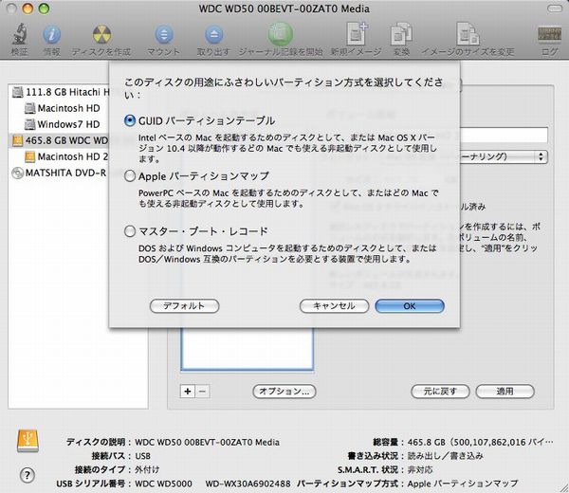Click the S.M.A.R.T. 状況 value 非対応

(x=420, y=470)
